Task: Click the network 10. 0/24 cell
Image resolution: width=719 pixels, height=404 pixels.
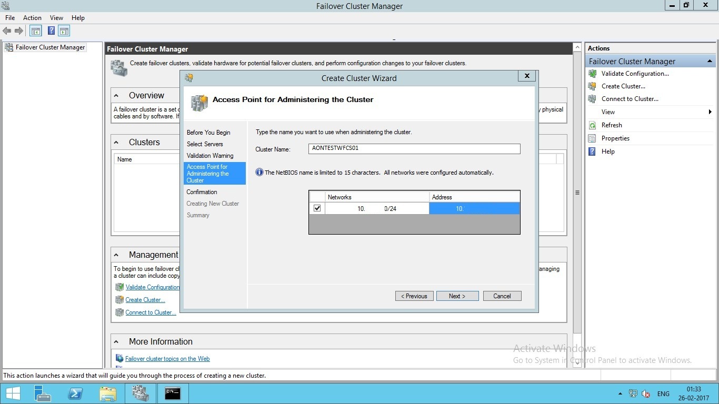Action: (377, 209)
